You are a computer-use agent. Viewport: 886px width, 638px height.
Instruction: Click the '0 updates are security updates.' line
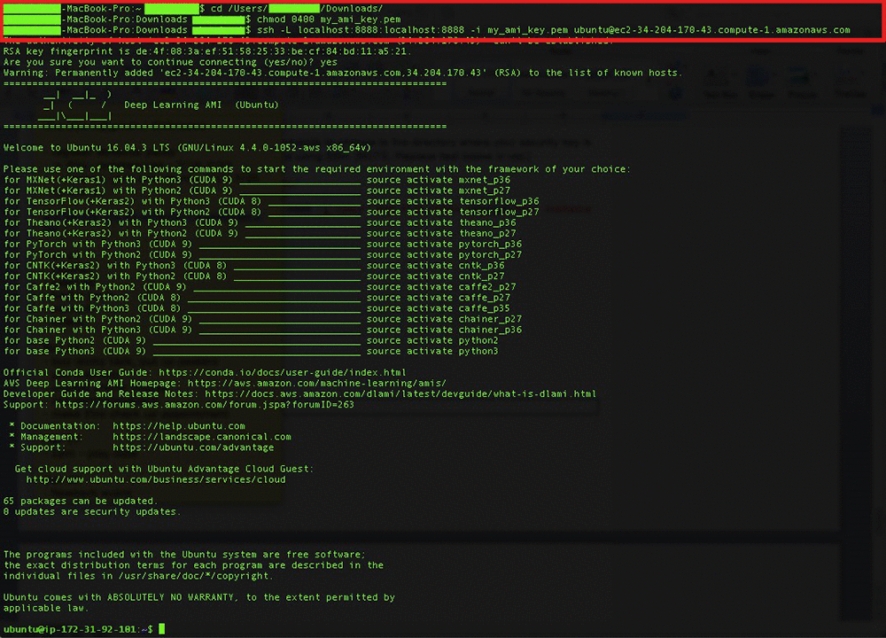(x=92, y=512)
